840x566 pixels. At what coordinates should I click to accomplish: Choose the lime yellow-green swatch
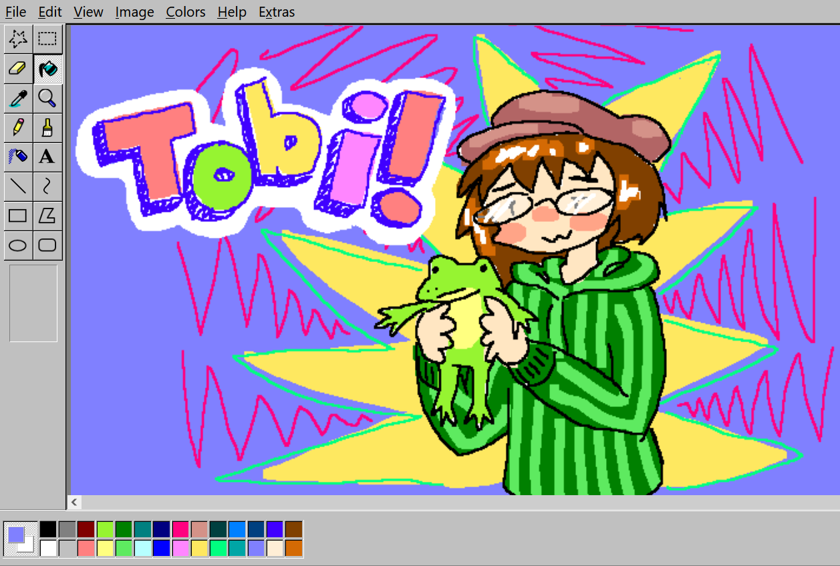pyautogui.click(x=105, y=529)
